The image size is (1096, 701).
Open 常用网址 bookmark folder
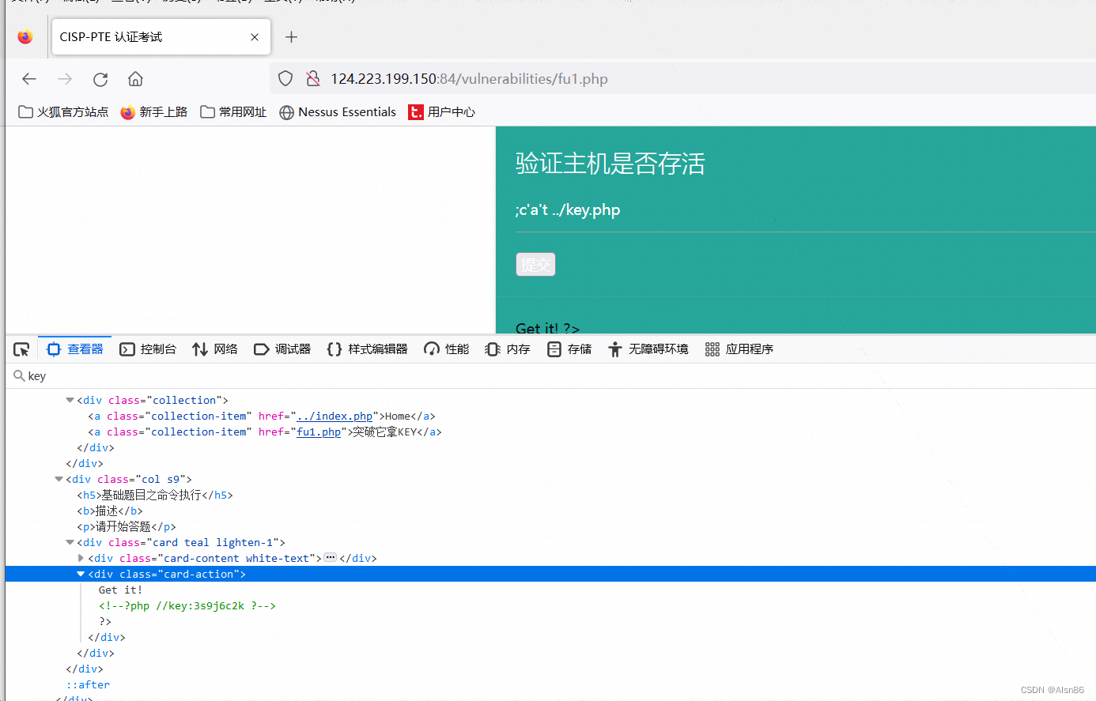click(x=233, y=112)
